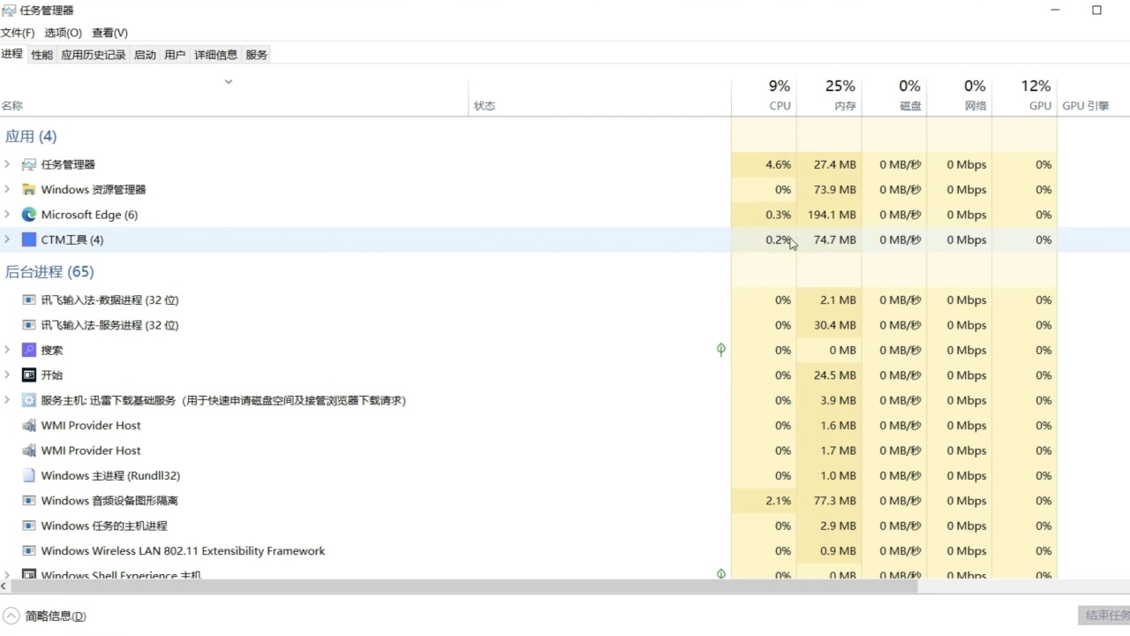The image size is (1130, 636).
Task: Open the 文件(F) menu
Action: pos(18,33)
